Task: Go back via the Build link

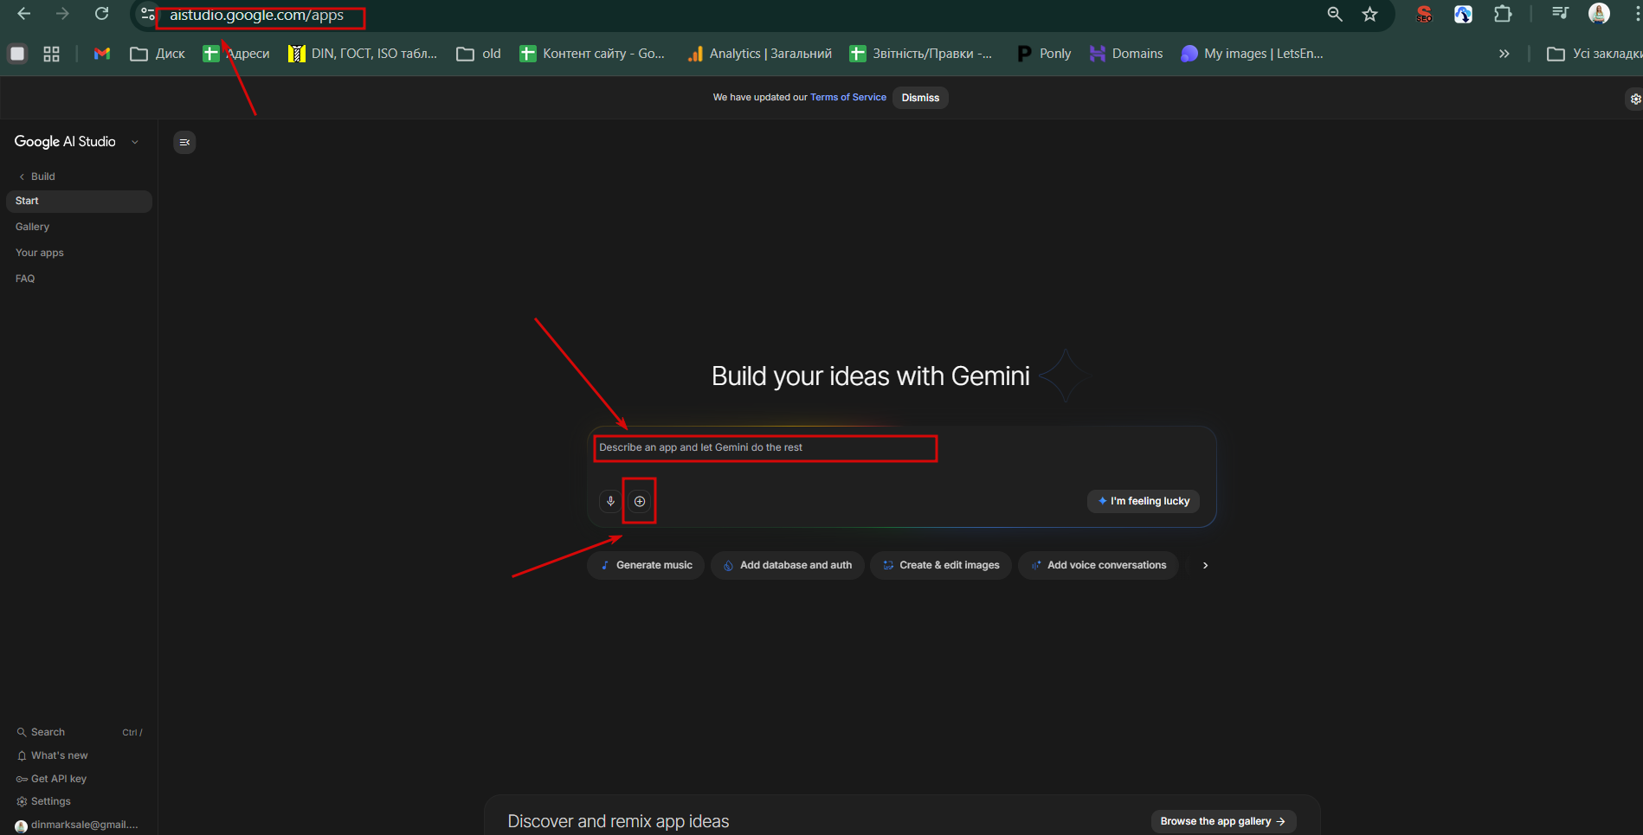Action: [x=36, y=177]
